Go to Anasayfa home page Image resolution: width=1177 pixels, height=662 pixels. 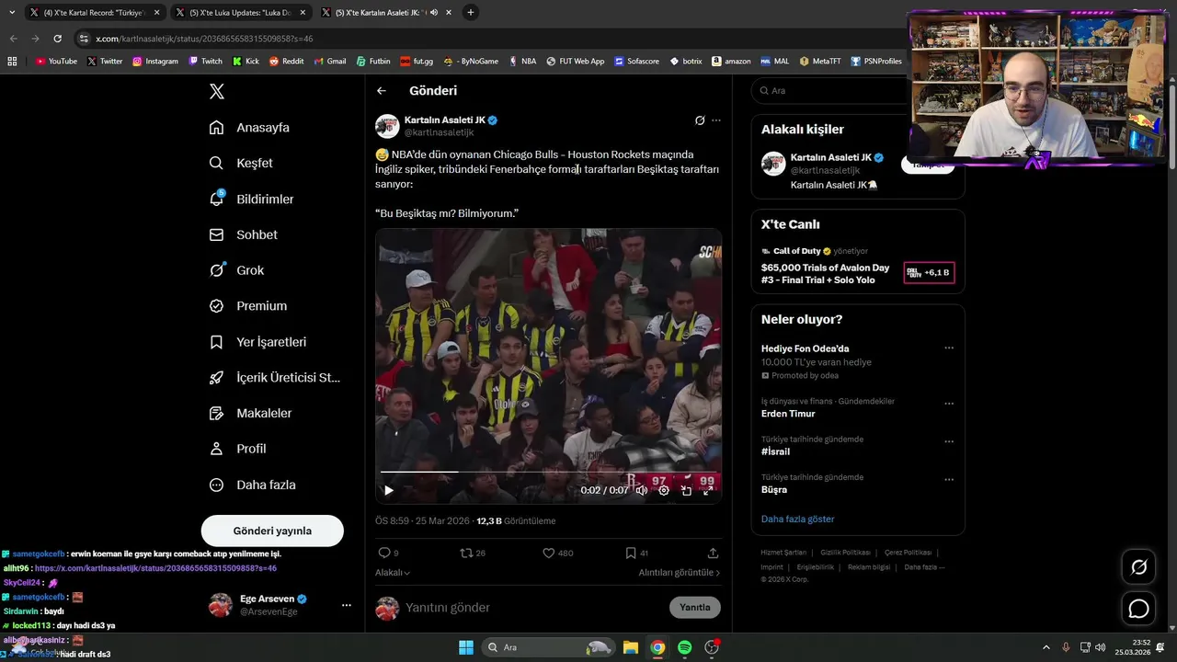pos(249,128)
